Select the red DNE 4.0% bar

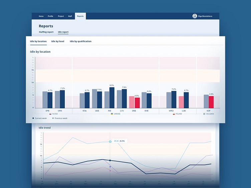pyautogui.click(x=137, y=103)
